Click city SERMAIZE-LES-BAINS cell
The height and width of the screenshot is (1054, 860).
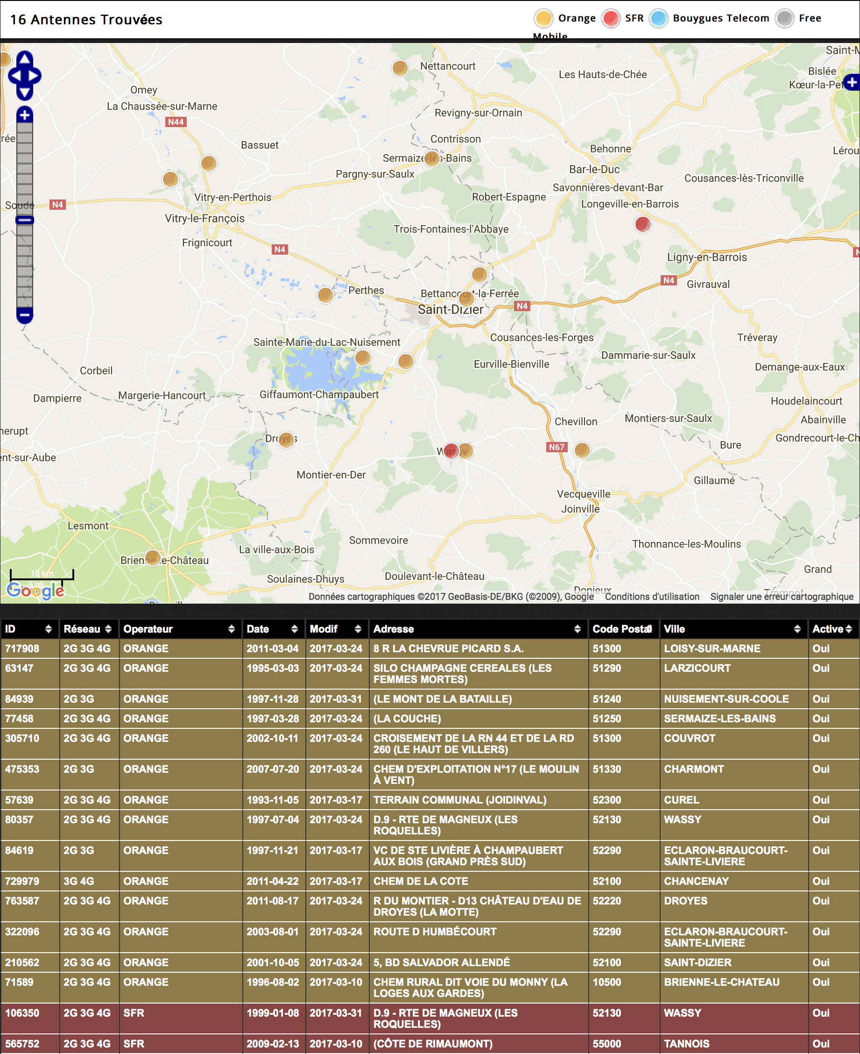(x=733, y=719)
